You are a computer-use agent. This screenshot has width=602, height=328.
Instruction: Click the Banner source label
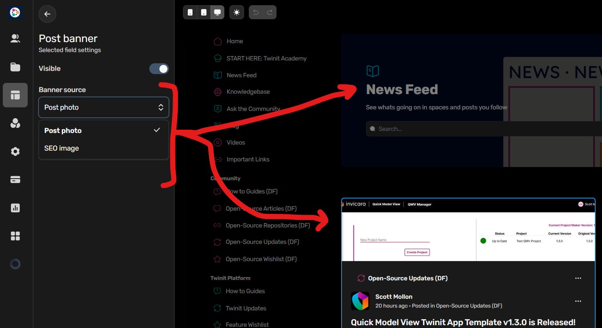point(62,90)
